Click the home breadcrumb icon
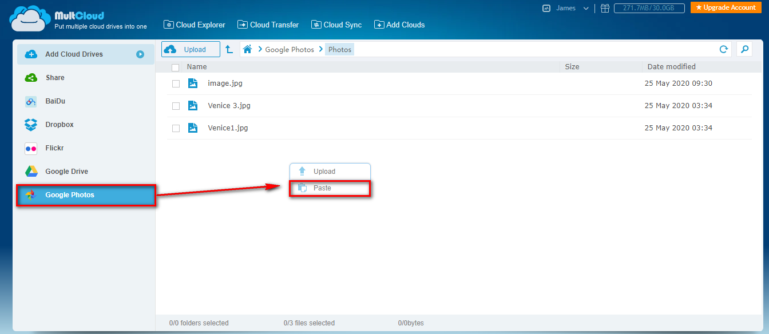The height and width of the screenshot is (334, 769). tap(247, 49)
